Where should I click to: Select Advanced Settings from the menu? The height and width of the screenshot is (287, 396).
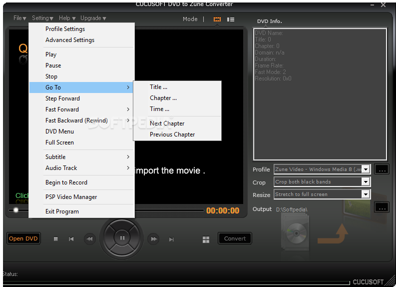(81, 40)
